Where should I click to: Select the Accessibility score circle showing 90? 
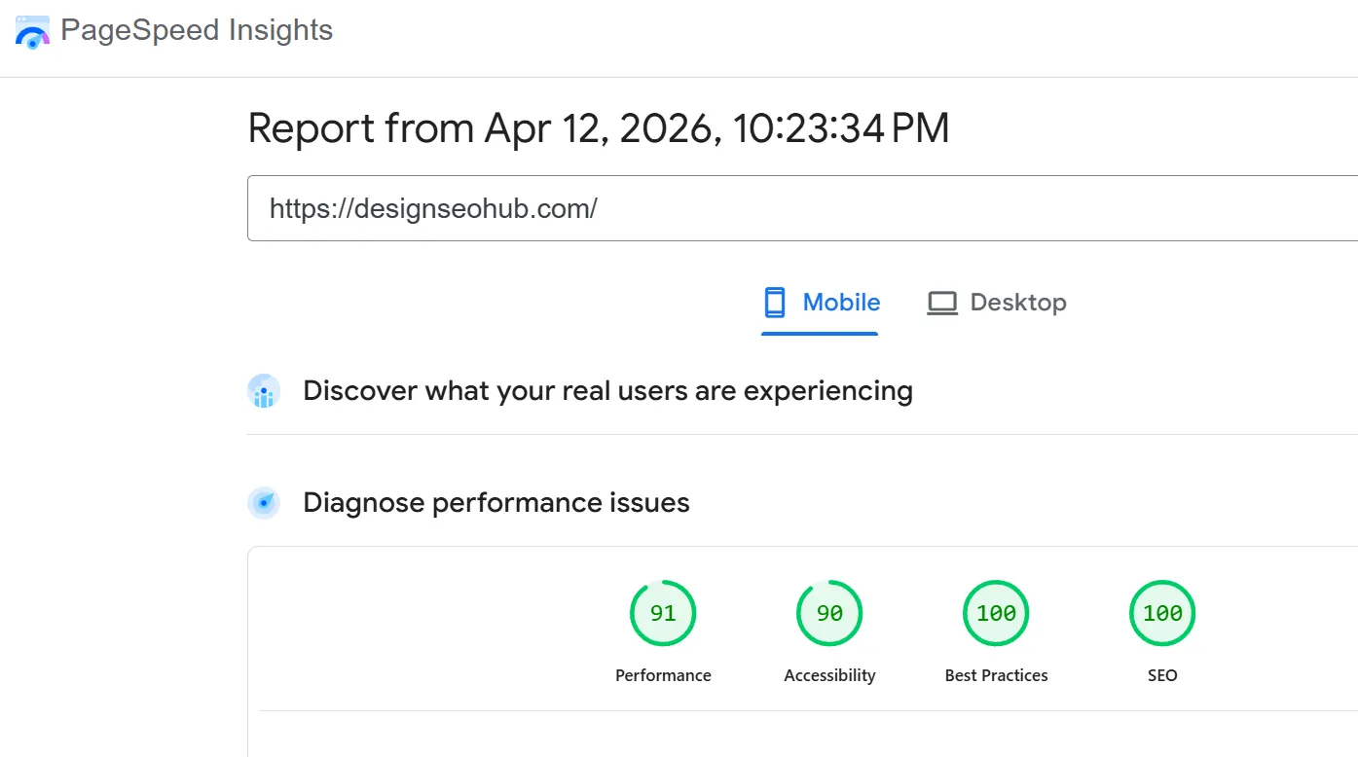coord(829,613)
